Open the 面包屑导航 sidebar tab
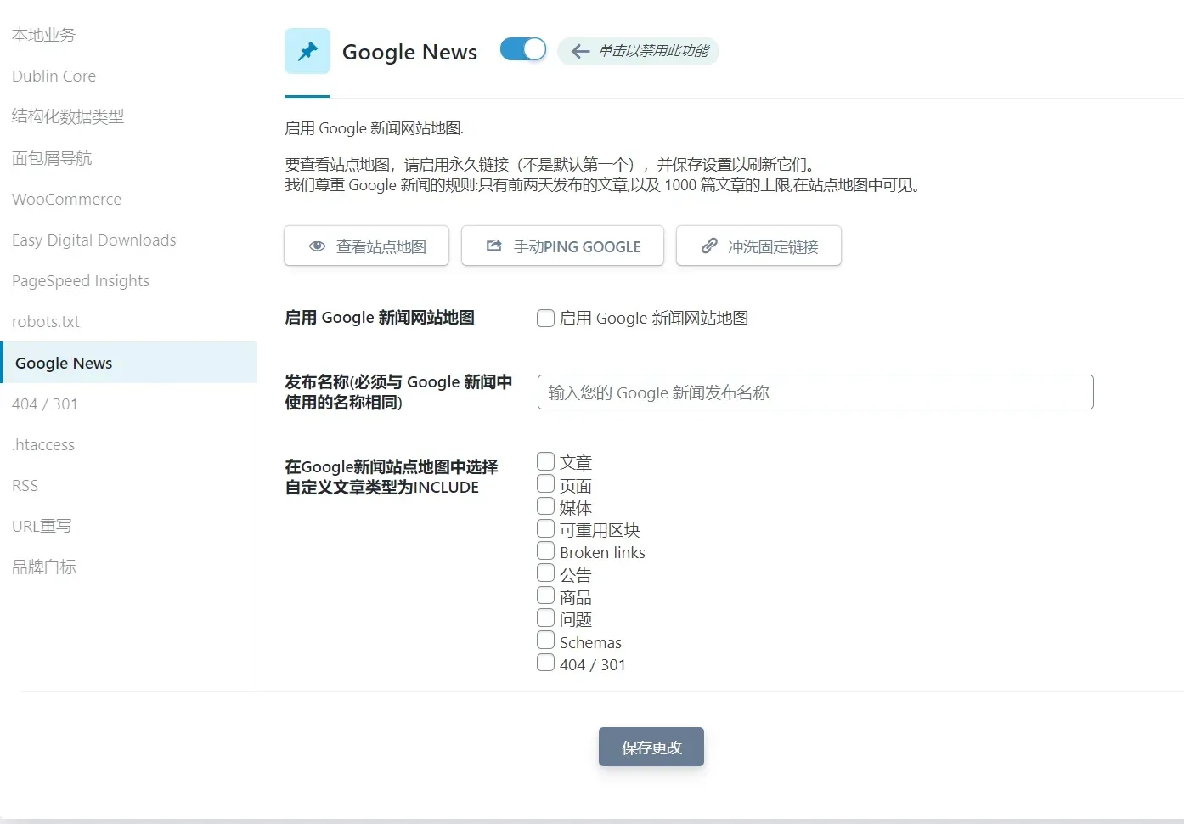Viewport: 1184px width, 824px height. [x=128, y=158]
